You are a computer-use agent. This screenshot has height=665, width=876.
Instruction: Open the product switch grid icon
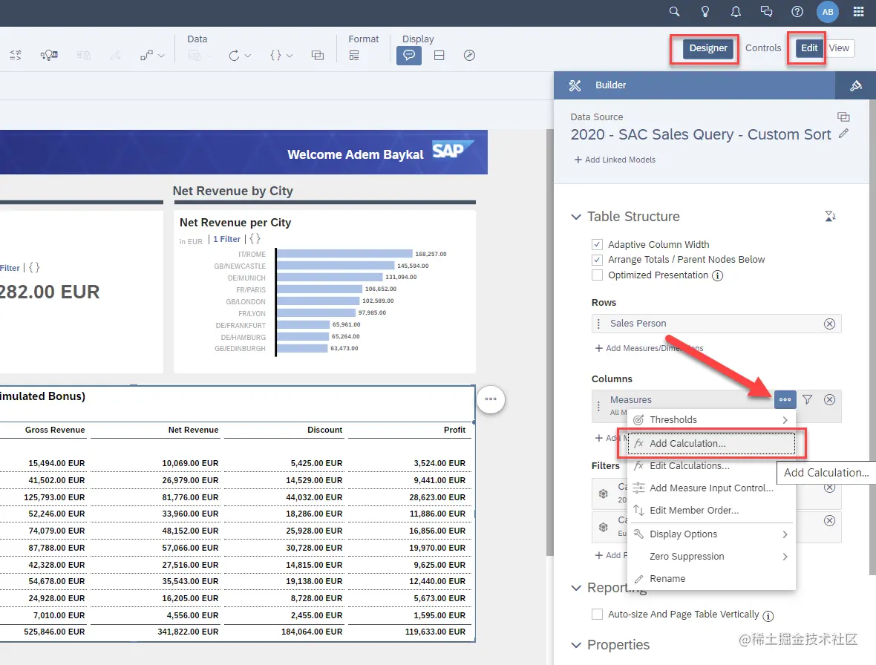(859, 12)
